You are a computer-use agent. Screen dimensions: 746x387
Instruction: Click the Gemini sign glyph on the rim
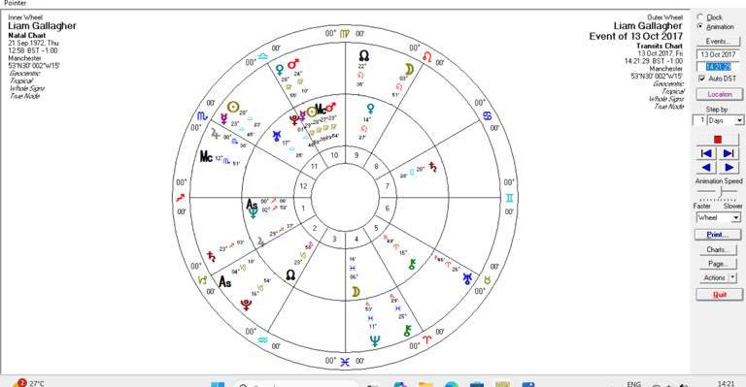pos(510,198)
